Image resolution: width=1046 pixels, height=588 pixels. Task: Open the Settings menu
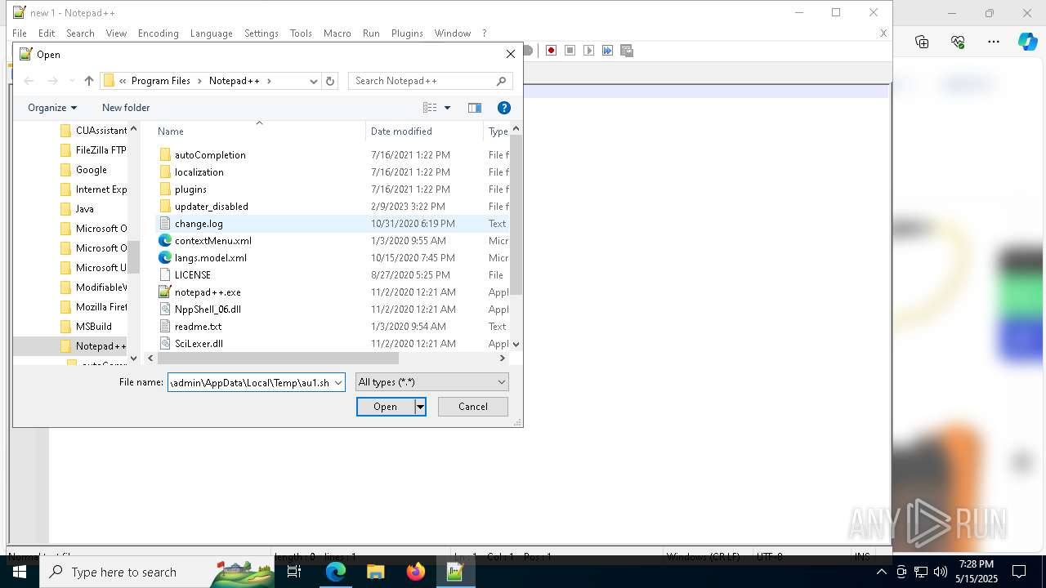(261, 33)
